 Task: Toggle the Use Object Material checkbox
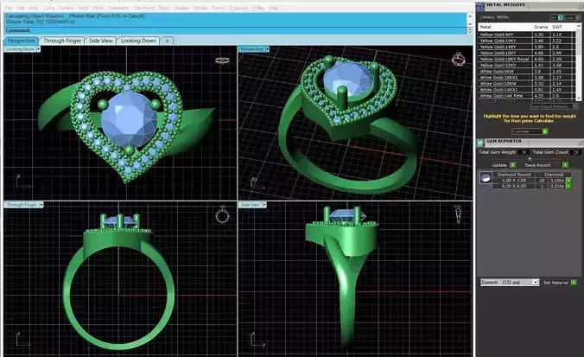(574, 106)
